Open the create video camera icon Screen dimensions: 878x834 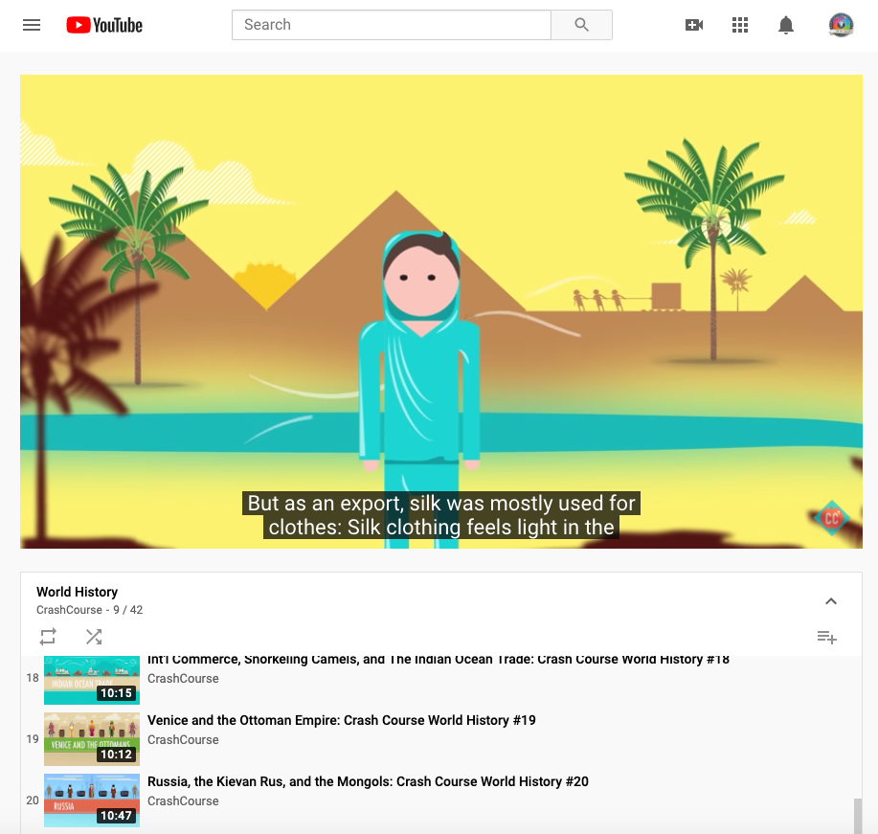[694, 25]
